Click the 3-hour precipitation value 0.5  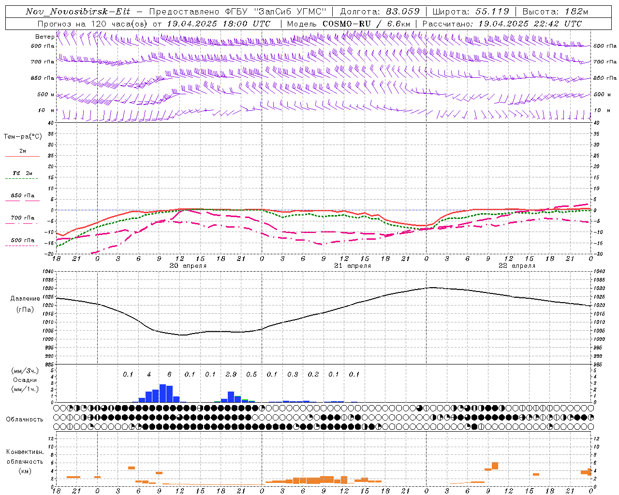tap(251, 374)
